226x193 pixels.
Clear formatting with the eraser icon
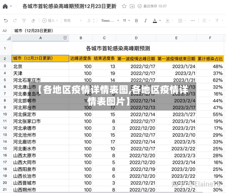point(33,21)
